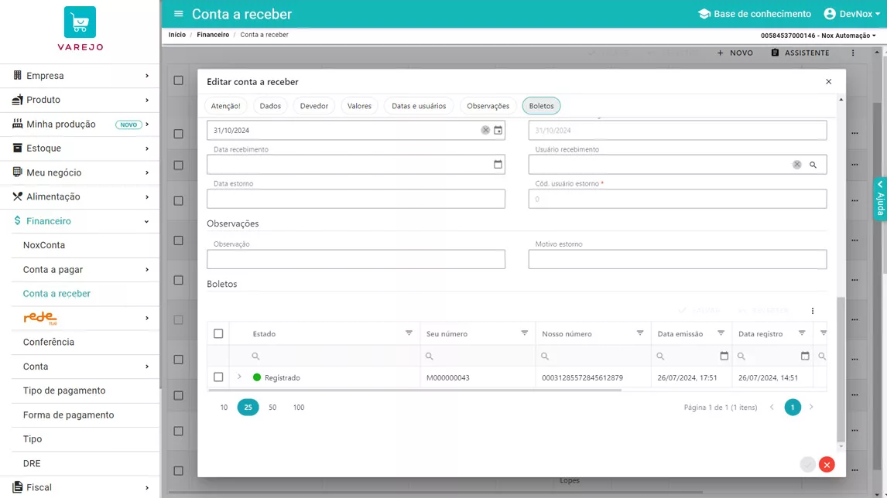887x498 pixels.
Task: Click the red cancel button in dialog
Action: click(x=827, y=465)
